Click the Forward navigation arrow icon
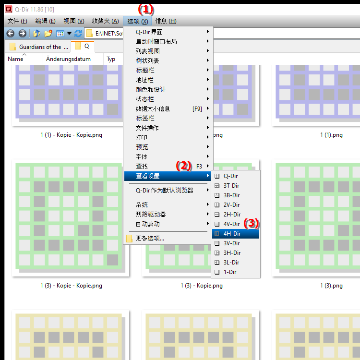 click(23, 34)
